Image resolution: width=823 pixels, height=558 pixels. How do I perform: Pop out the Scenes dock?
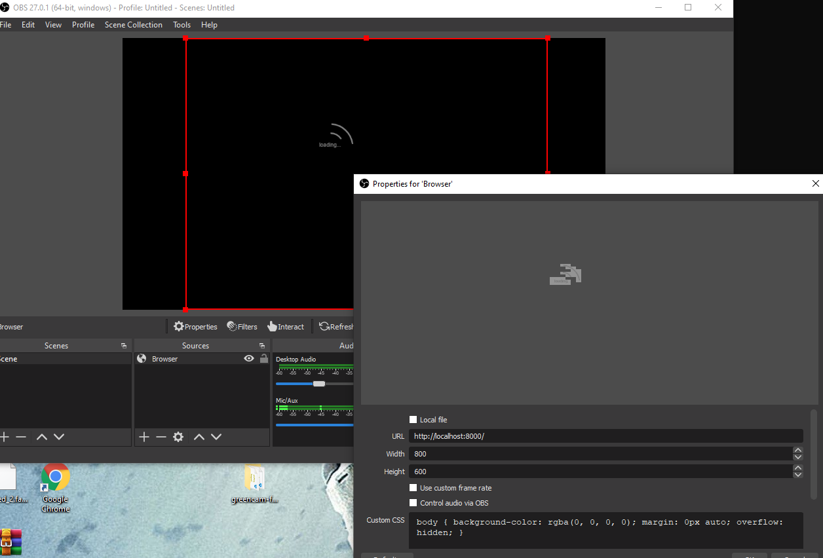tap(124, 345)
